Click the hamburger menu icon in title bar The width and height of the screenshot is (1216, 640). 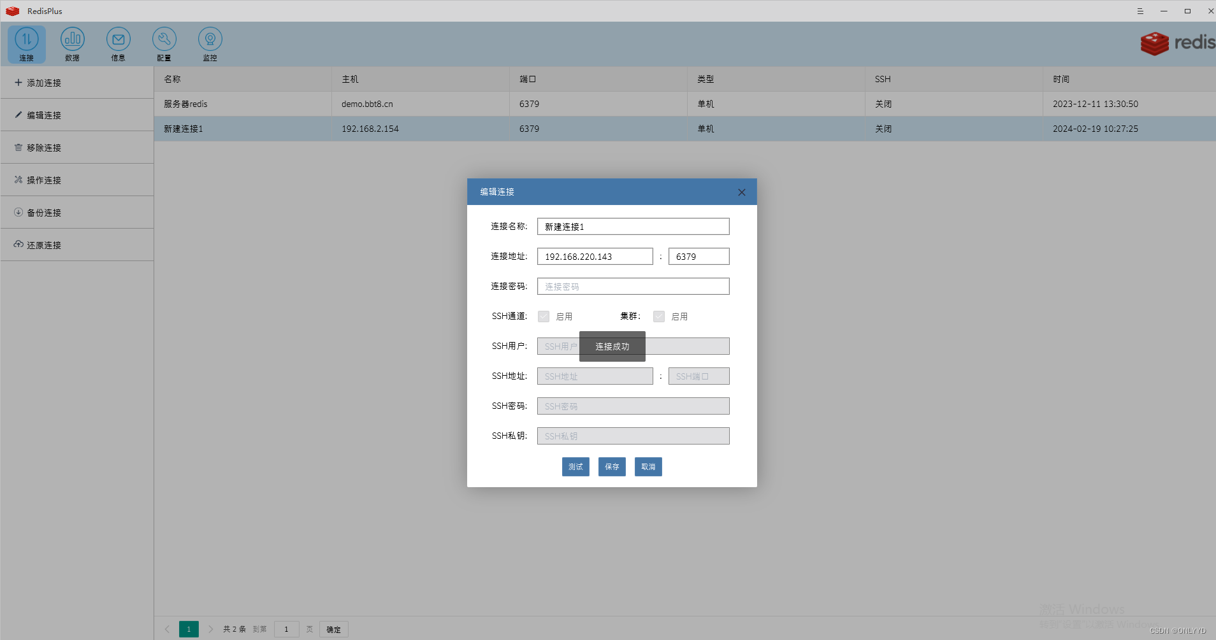click(1140, 11)
